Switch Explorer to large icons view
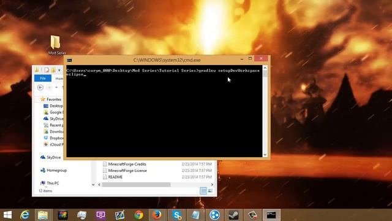Screen dimensions: 392x221 pos(210,191)
